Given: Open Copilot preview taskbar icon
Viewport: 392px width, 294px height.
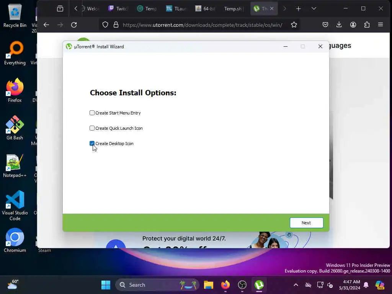Looking at the screenshot, I should pyautogui.click(x=380, y=285).
